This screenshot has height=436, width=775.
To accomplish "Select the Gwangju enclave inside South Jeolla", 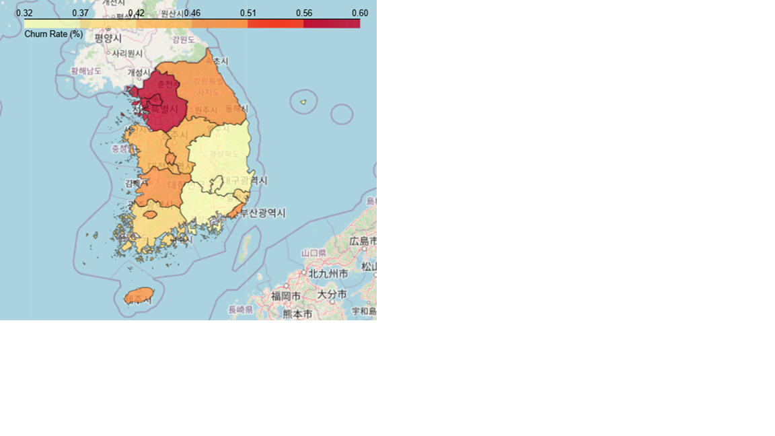I will pos(150,215).
